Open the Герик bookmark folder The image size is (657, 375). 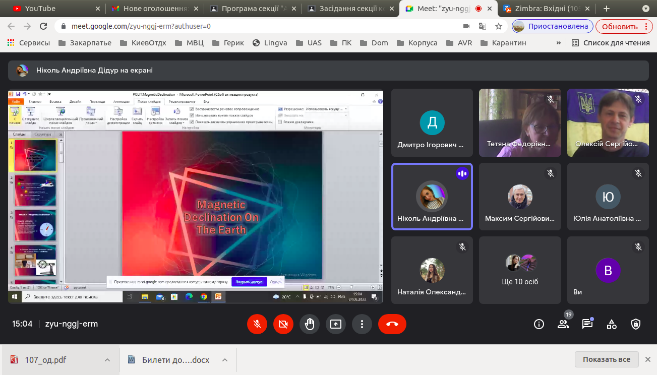coord(228,43)
